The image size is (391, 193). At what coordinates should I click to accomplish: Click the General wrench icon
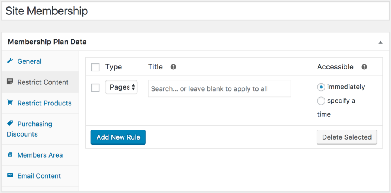point(10,61)
